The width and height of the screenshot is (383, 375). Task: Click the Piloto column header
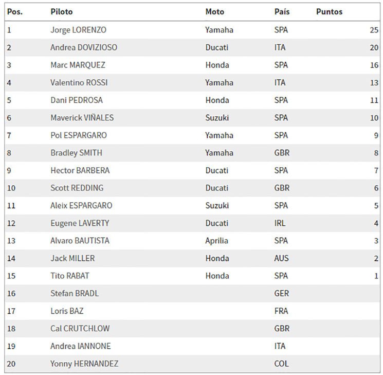tap(62, 12)
